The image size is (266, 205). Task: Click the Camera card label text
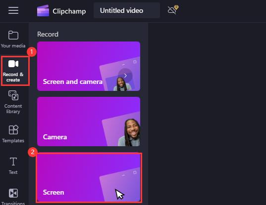tap(55, 137)
